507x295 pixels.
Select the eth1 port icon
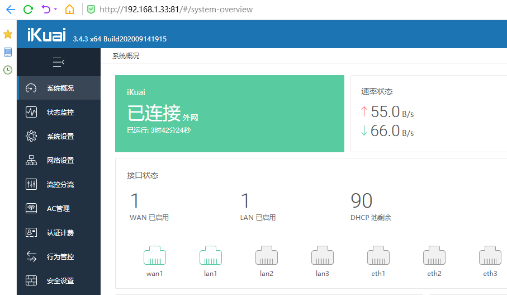378,255
